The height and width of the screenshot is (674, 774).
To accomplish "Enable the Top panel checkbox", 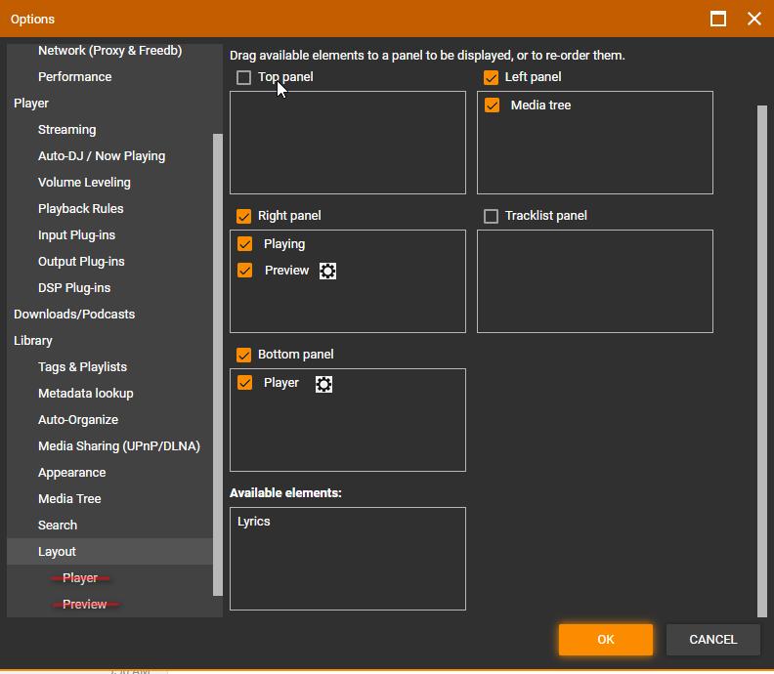I will (244, 77).
